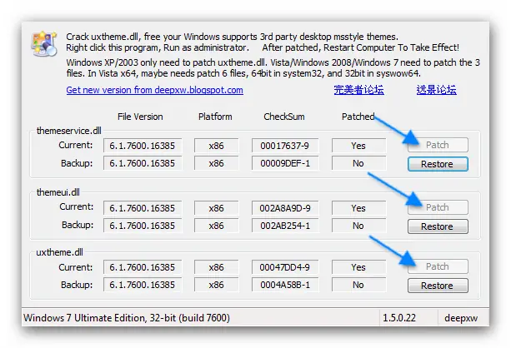Select checksum 00009DEF-1 field

(285, 163)
